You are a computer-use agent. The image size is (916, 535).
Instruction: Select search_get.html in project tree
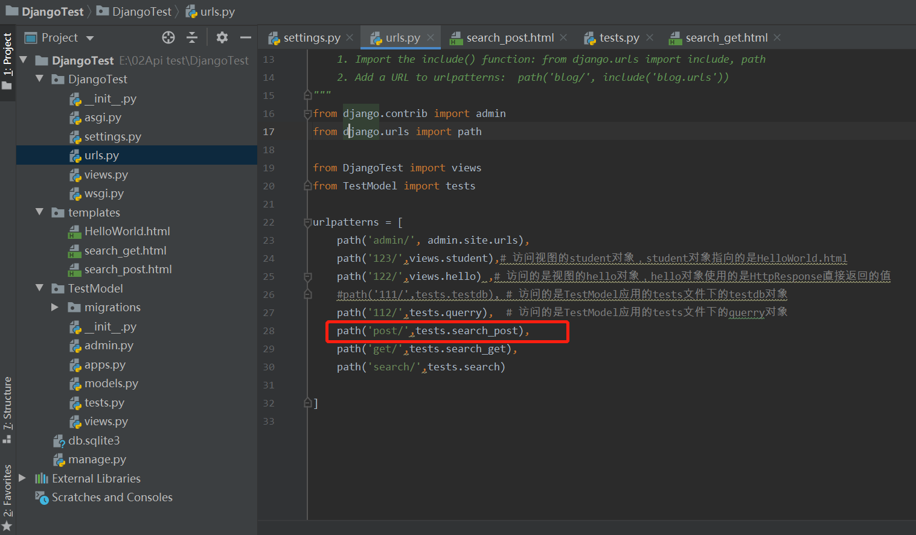click(x=125, y=250)
